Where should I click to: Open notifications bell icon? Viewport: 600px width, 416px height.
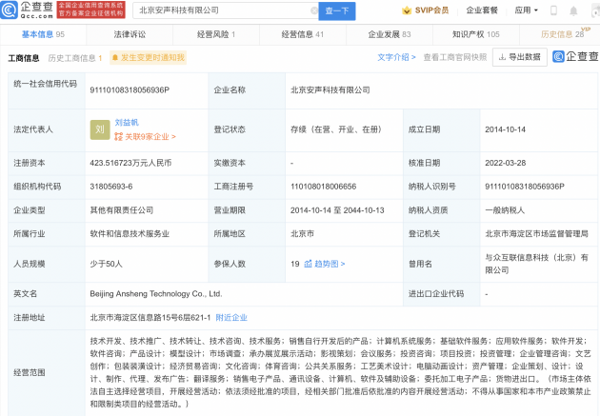coord(573,11)
